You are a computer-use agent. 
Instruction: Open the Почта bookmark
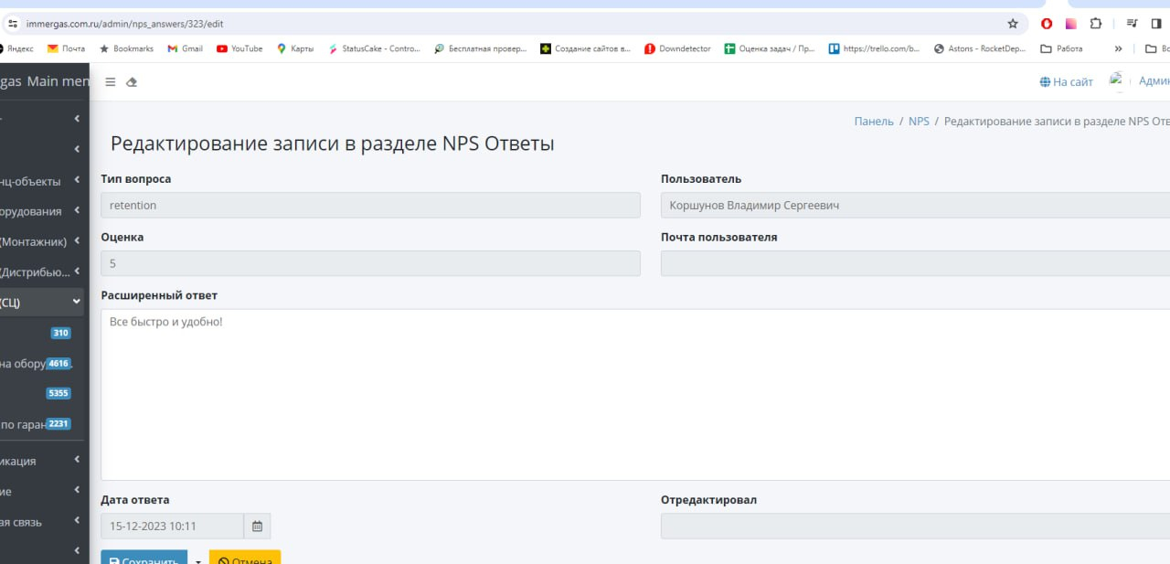pyautogui.click(x=67, y=49)
